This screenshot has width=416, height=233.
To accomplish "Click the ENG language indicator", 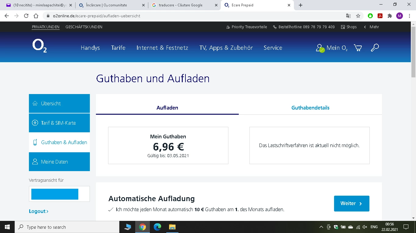I will tap(374, 227).
